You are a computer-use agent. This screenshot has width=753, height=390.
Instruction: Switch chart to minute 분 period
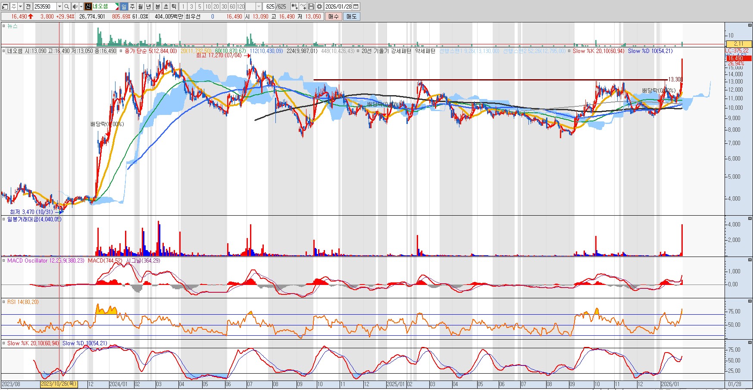[158, 6]
